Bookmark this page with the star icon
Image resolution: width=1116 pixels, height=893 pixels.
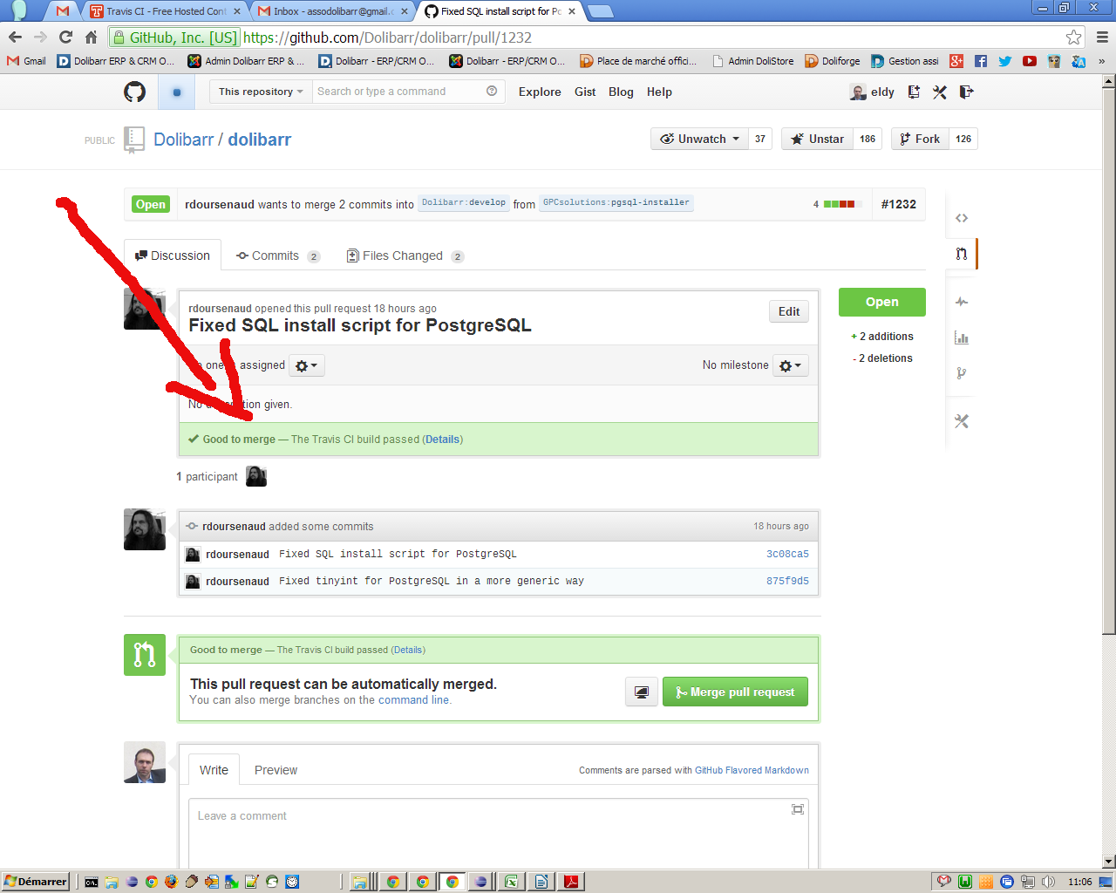pos(1073,37)
